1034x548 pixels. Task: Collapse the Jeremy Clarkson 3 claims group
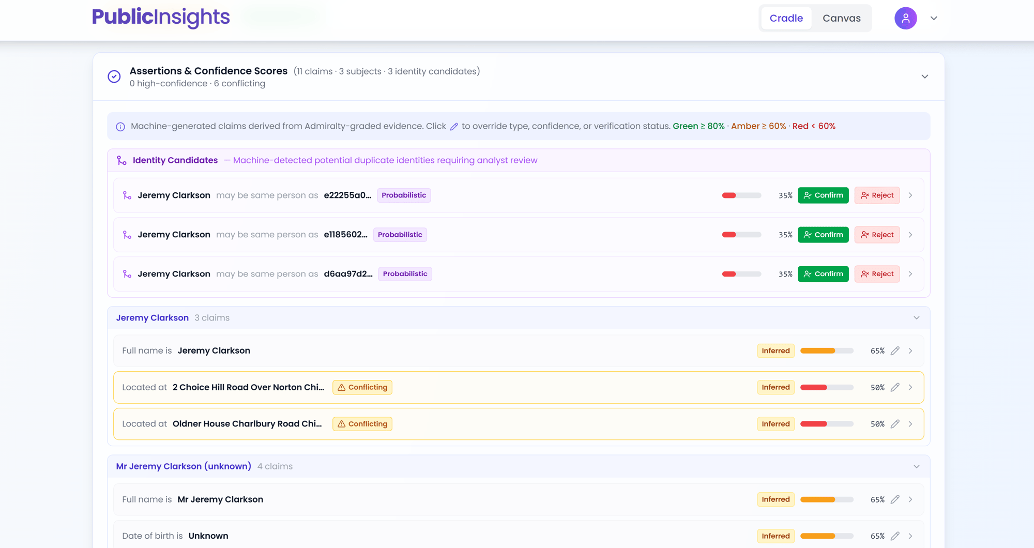coord(917,318)
